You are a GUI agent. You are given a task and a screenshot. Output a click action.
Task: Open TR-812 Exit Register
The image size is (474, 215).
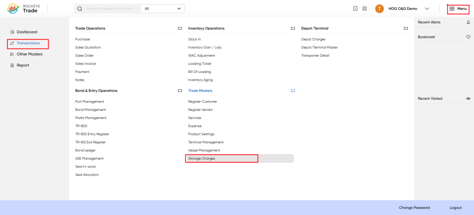click(x=90, y=142)
